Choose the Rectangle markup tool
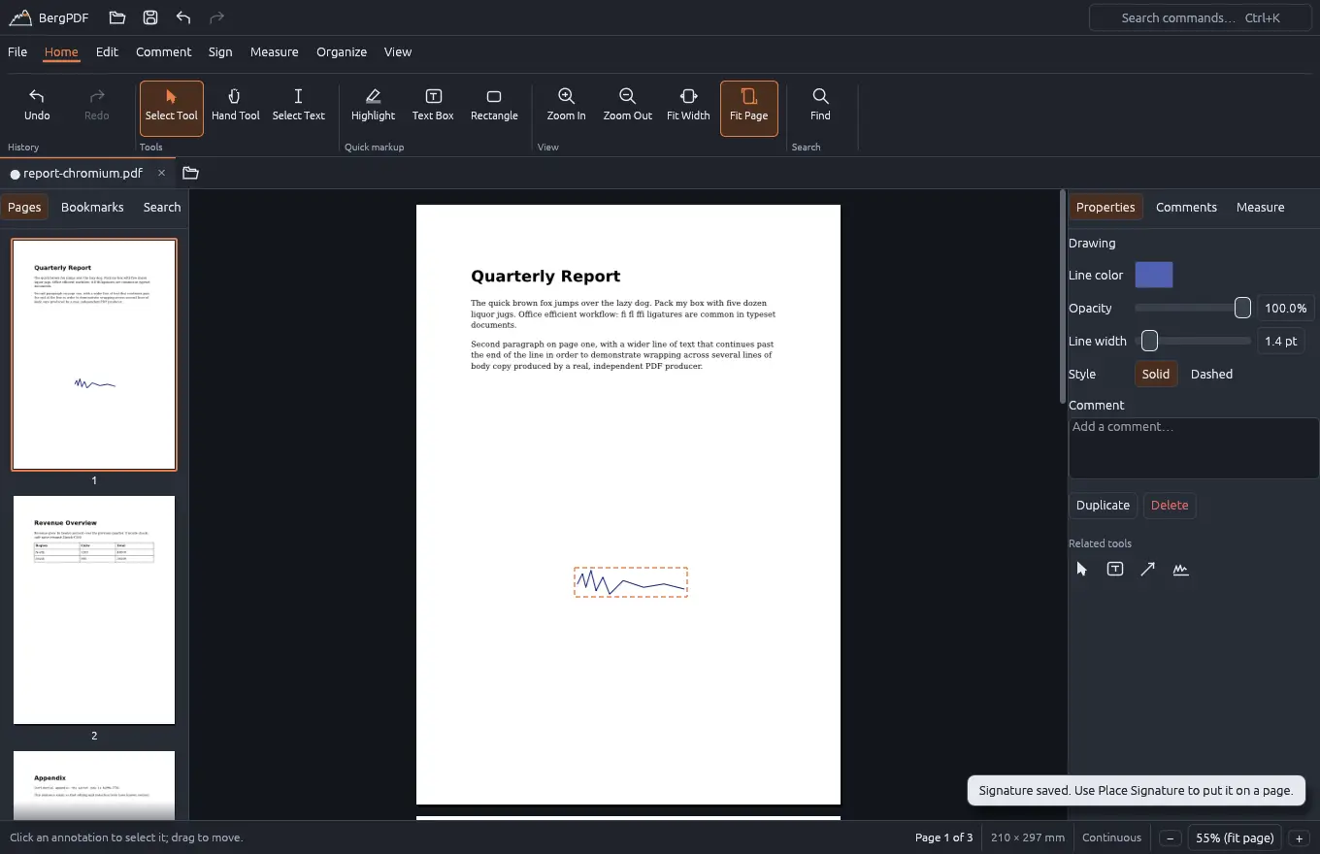Image resolution: width=1320 pixels, height=854 pixels. (494, 108)
